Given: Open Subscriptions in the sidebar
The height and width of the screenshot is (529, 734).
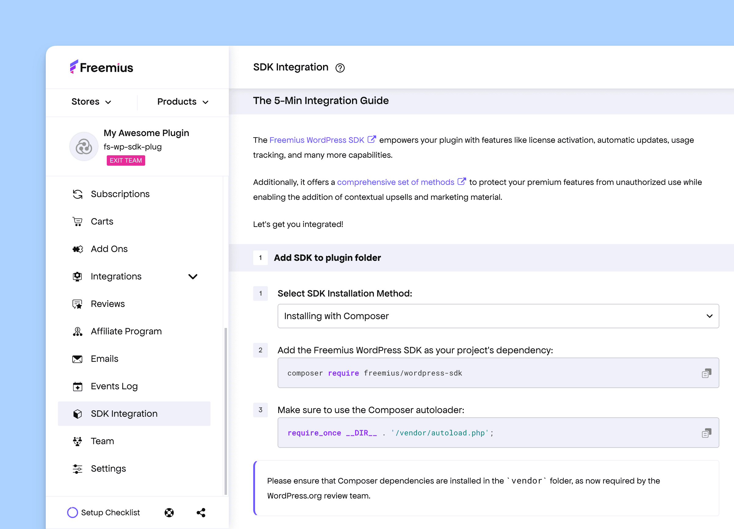Looking at the screenshot, I should (x=134, y=194).
